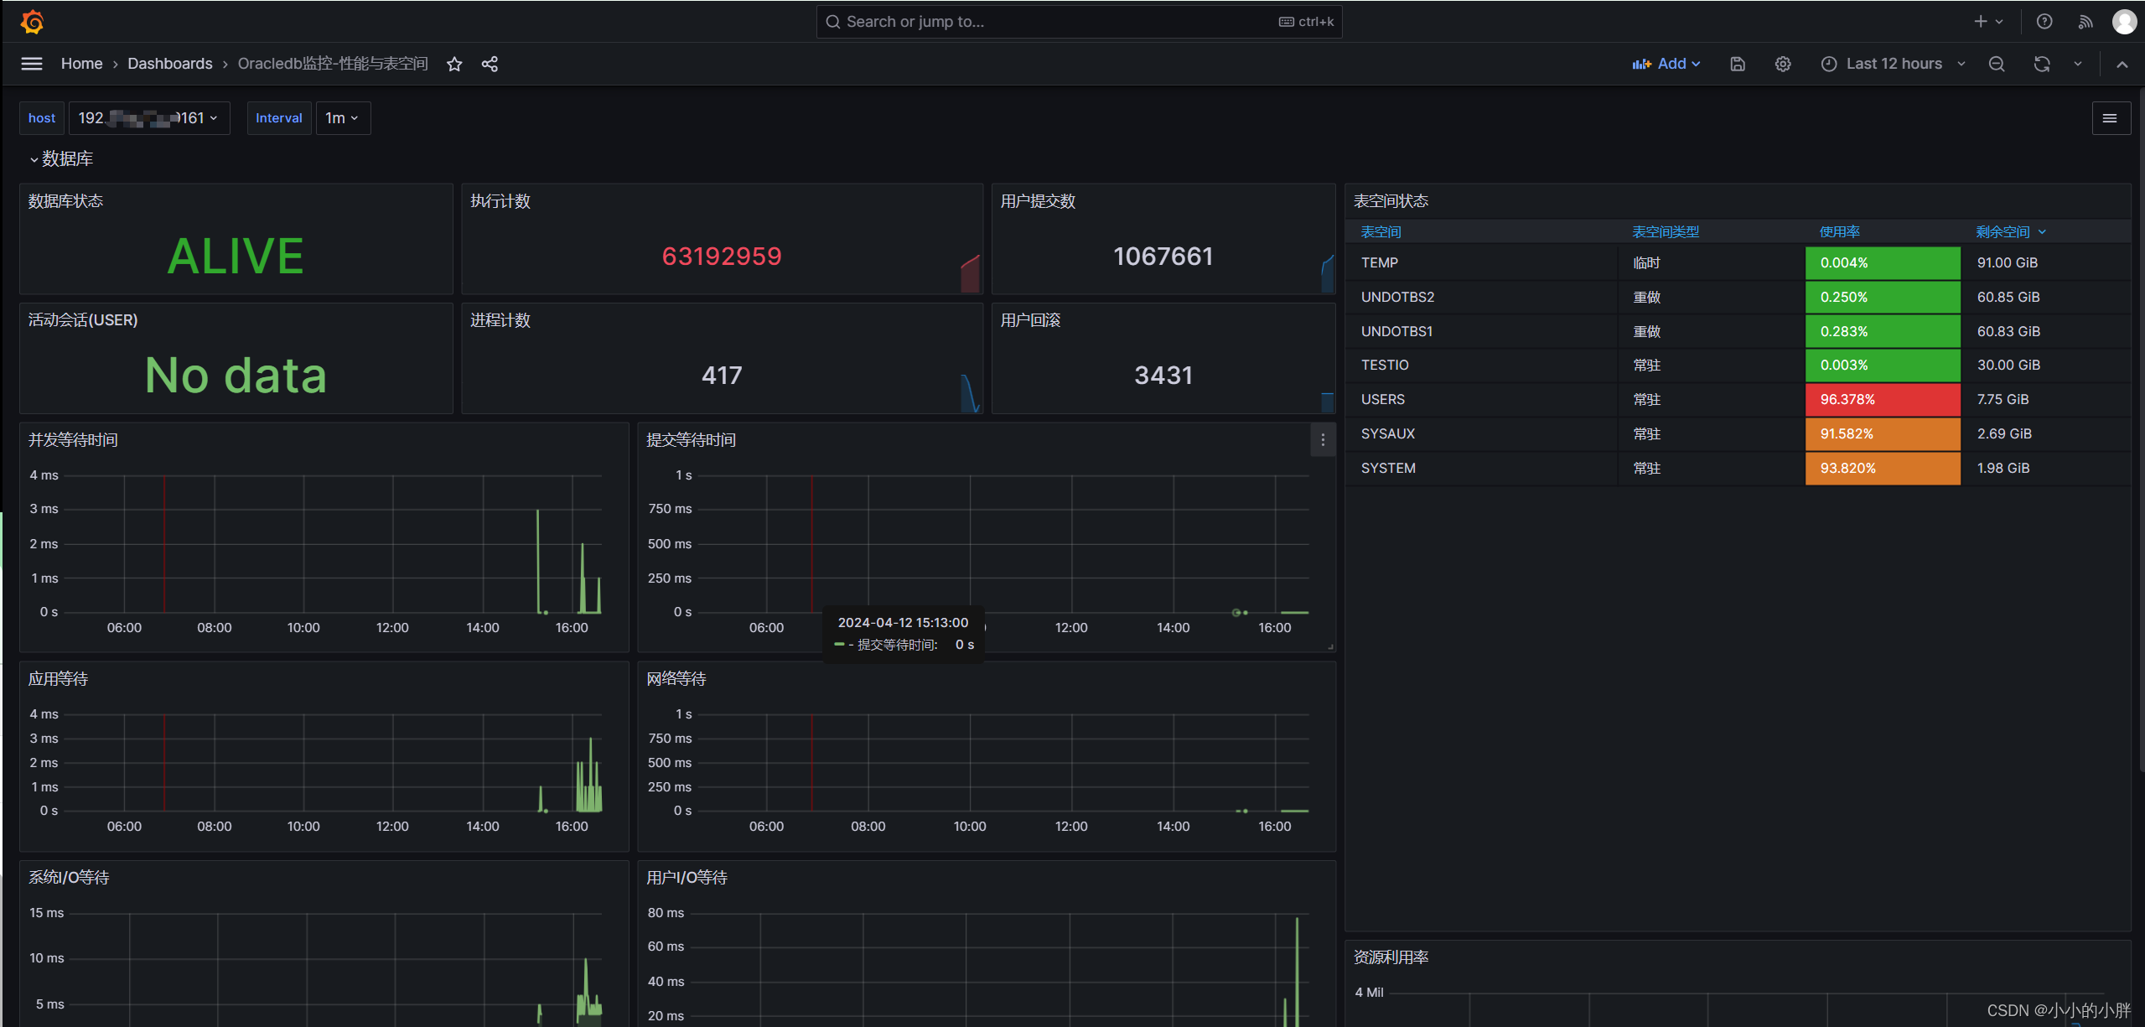Image resolution: width=2145 pixels, height=1027 pixels.
Task: Star this dashboard as favorite
Action: pos(454,64)
